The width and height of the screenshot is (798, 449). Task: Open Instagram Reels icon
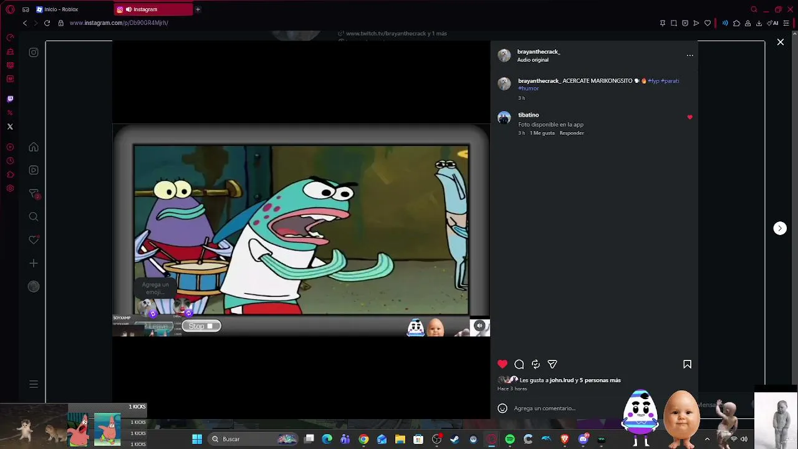pyautogui.click(x=34, y=170)
